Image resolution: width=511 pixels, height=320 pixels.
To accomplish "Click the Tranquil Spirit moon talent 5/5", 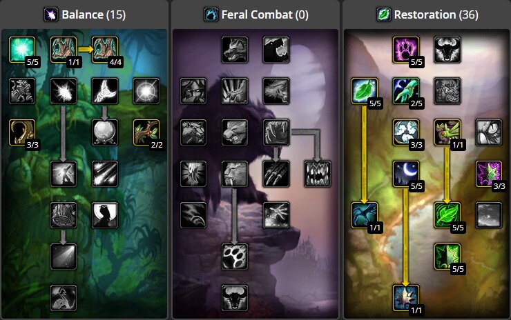I will [x=405, y=174].
